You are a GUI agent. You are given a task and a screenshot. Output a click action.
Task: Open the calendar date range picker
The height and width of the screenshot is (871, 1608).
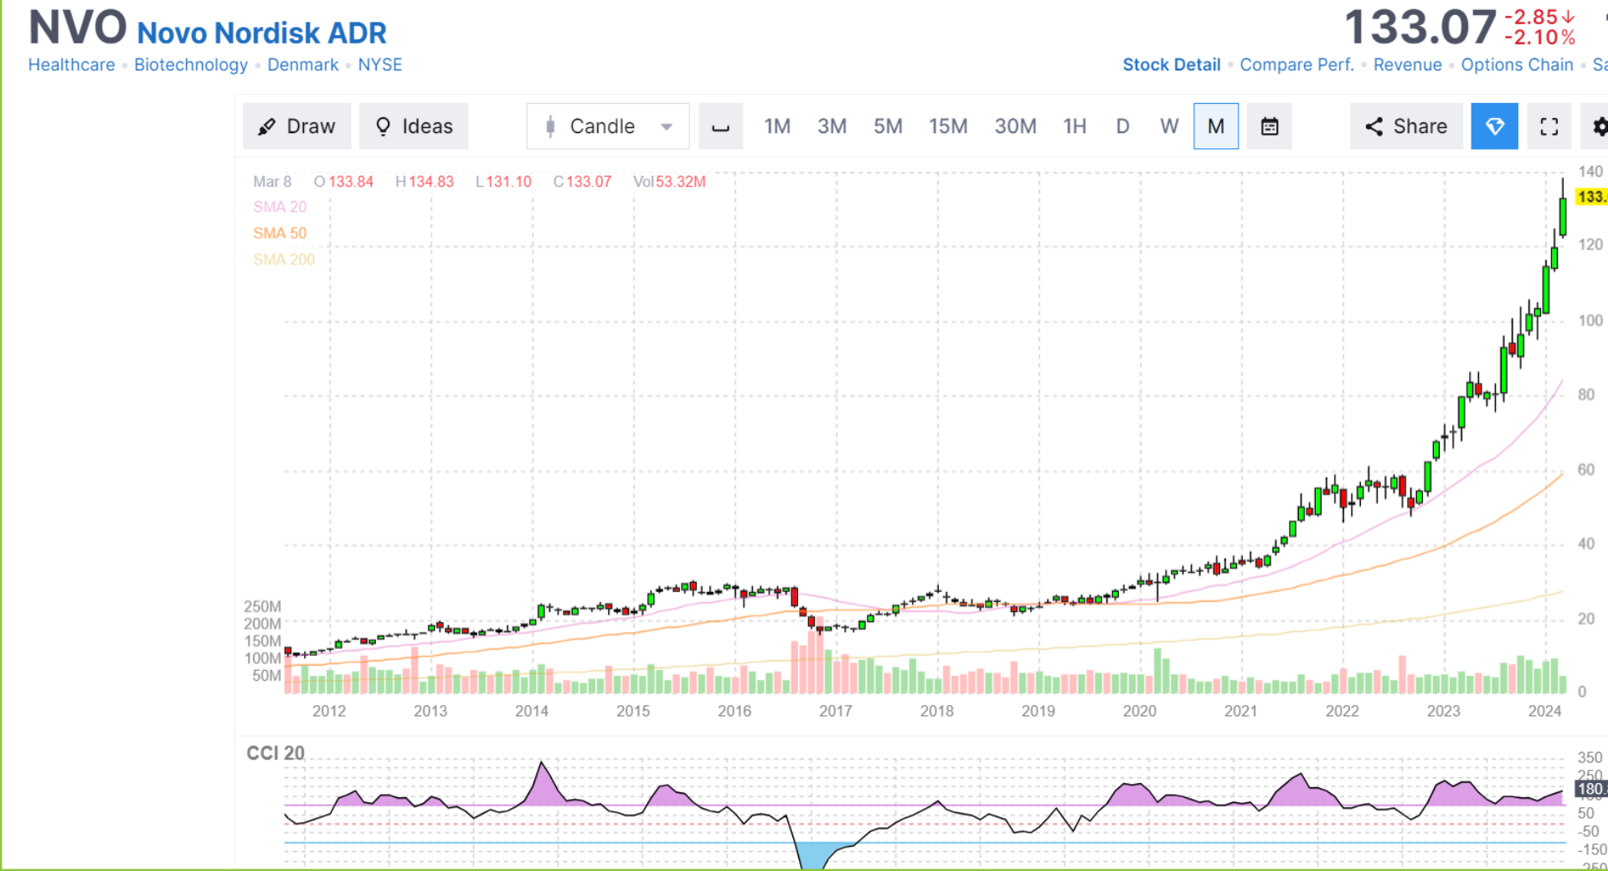pos(1270,126)
